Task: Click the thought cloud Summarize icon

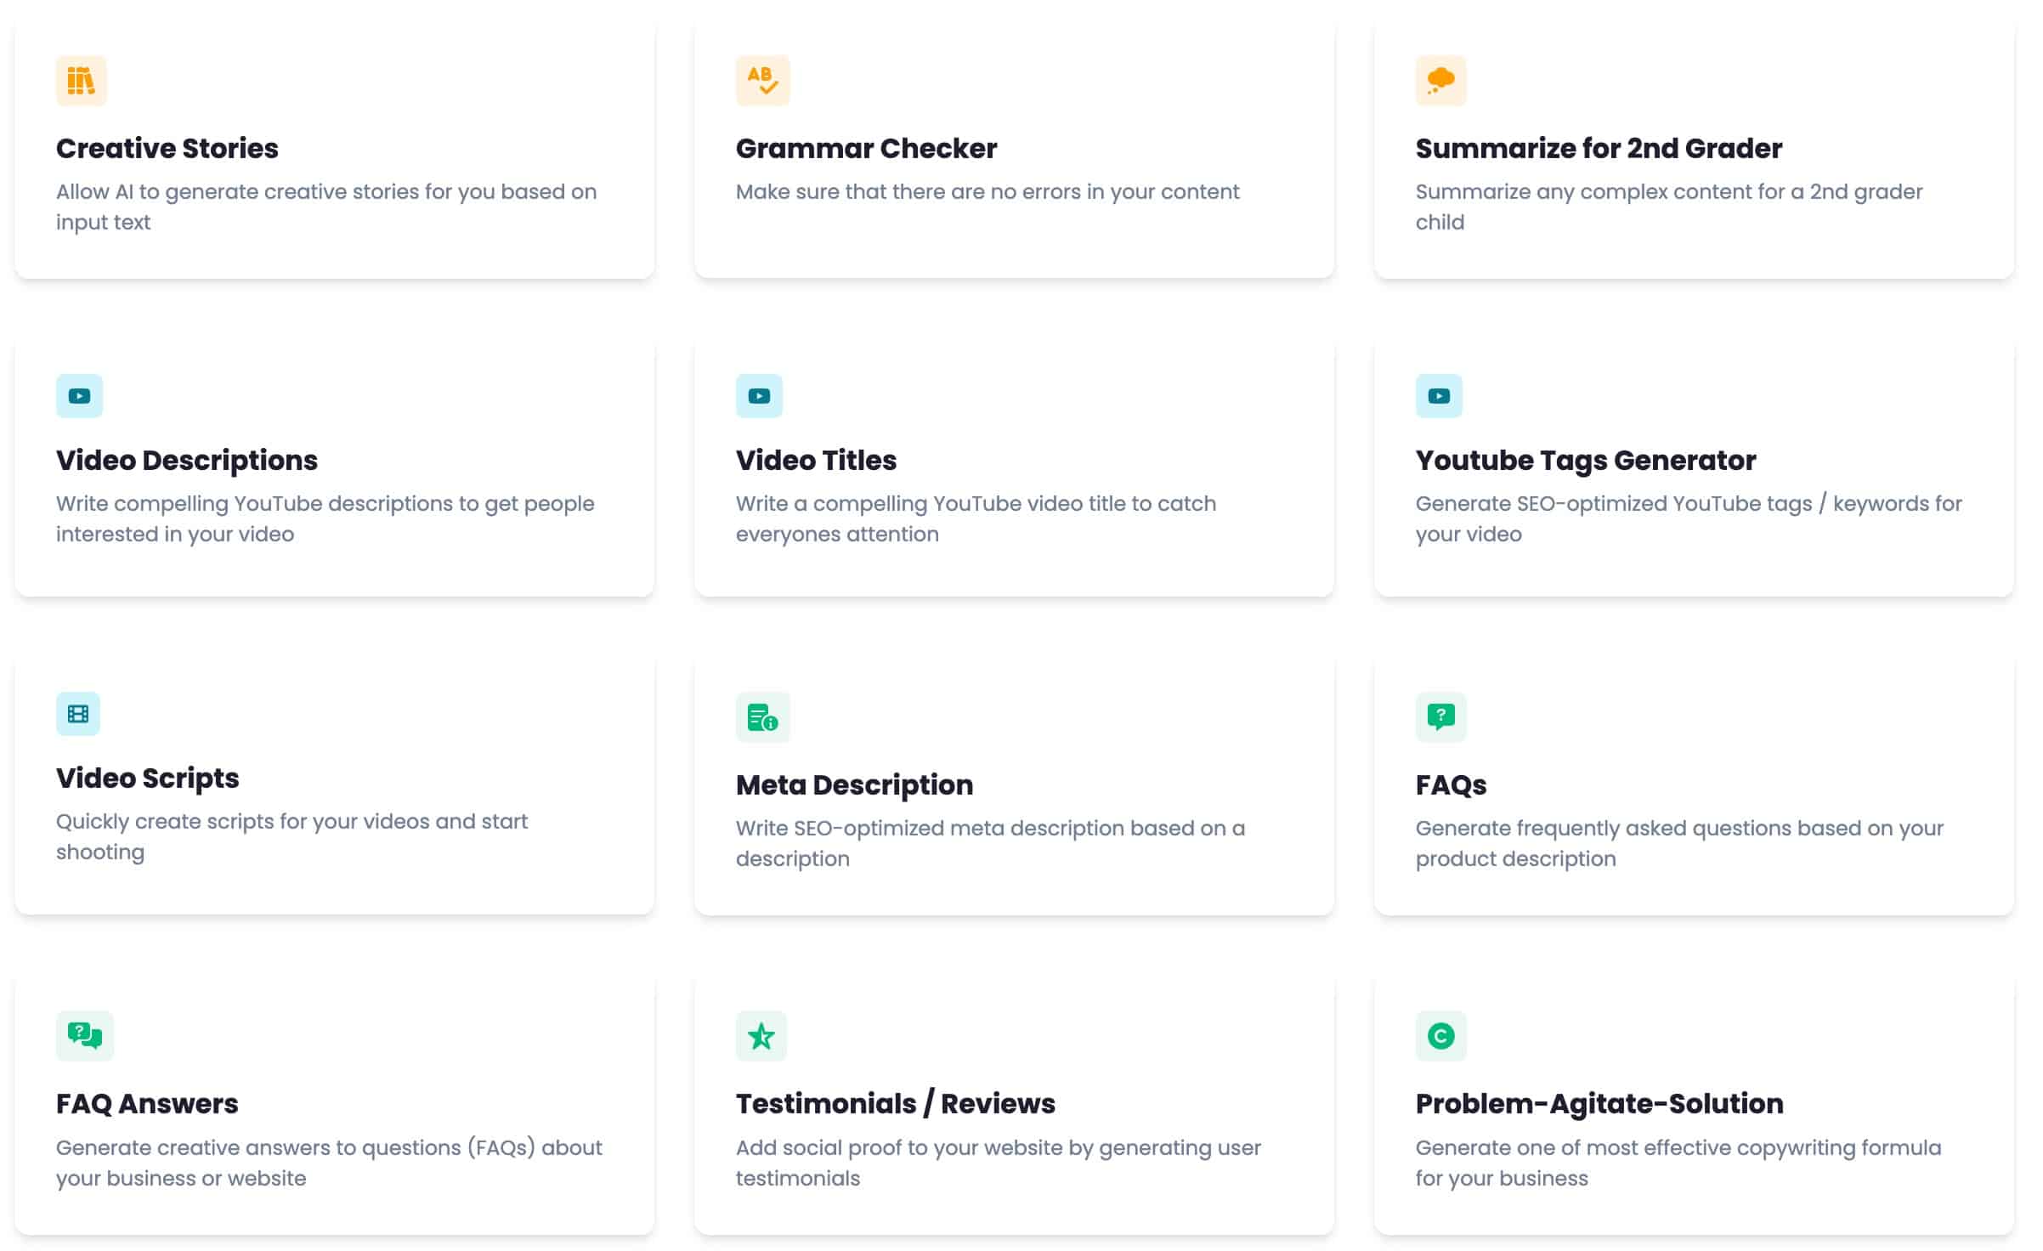Action: click(1440, 81)
